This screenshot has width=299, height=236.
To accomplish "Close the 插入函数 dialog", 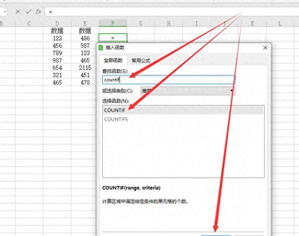I will (265, 48).
